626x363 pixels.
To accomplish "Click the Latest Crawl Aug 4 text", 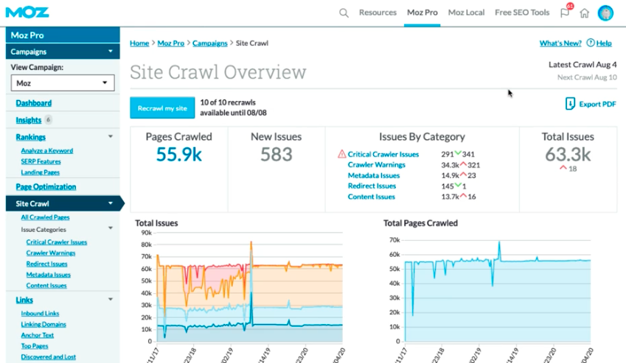I will (x=582, y=65).
